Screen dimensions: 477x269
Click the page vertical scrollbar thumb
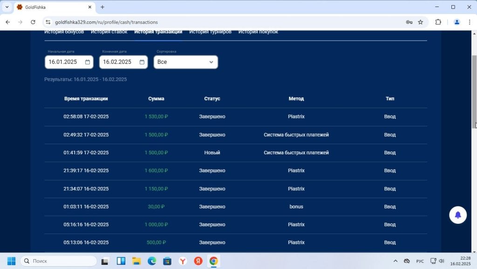tap(474, 91)
